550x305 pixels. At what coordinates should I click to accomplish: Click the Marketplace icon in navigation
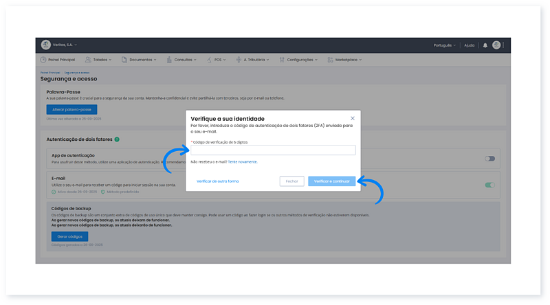[x=331, y=60]
